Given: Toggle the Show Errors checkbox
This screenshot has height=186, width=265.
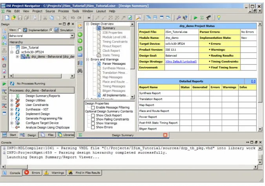Looking at the screenshot, I should tap(93, 128).
